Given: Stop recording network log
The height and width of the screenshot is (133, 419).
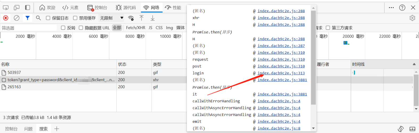Looking at the screenshot, I should pyautogui.click(x=6, y=18).
